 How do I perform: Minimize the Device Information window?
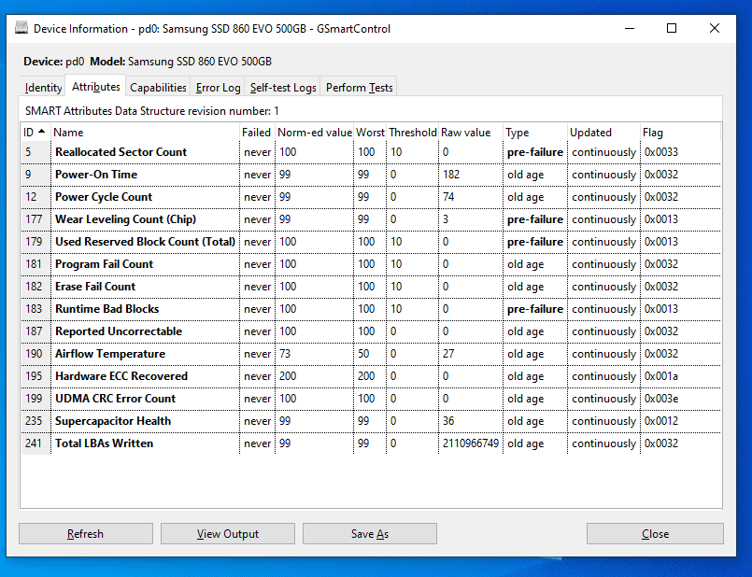pos(630,28)
